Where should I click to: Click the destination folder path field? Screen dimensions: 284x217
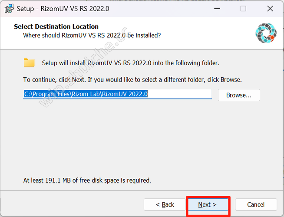[117, 94]
